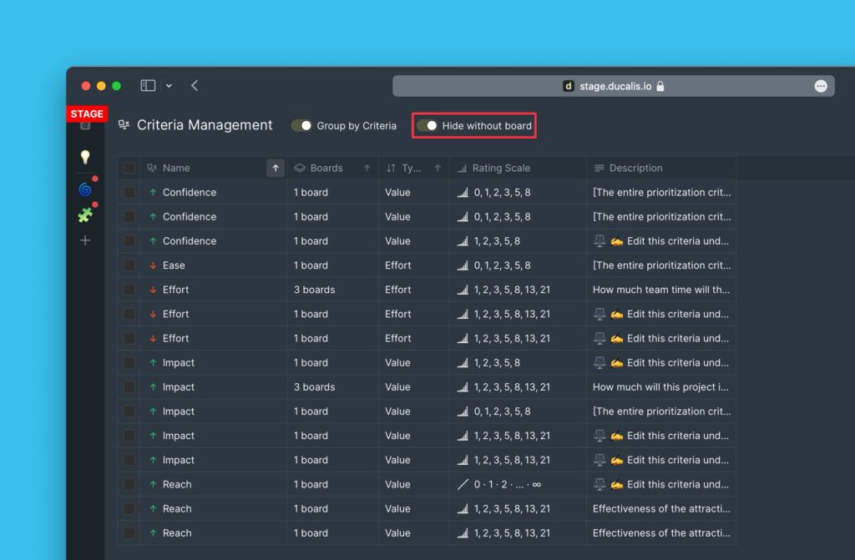Open the Effort criterion with 3 boards
This screenshot has width=855, height=560.
click(x=175, y=290)
